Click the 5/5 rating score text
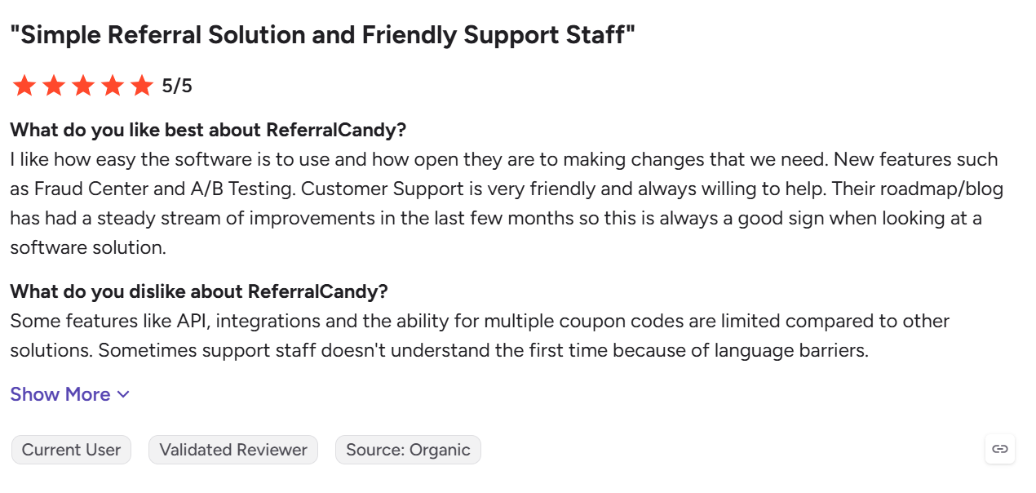 tap(177, 86)
